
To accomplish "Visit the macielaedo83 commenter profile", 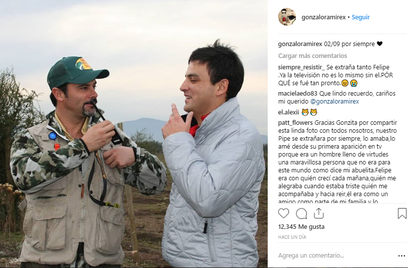I will tap(297, 93).
